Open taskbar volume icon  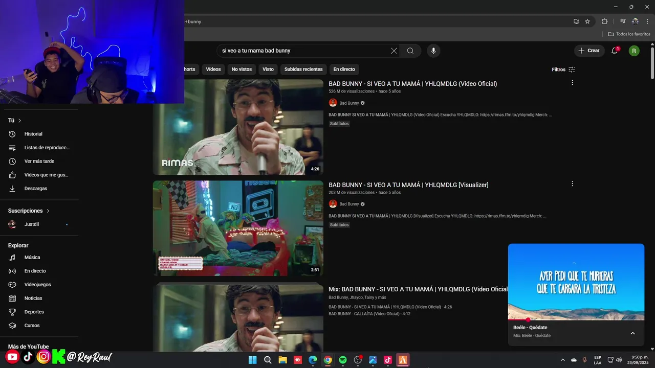619,360
